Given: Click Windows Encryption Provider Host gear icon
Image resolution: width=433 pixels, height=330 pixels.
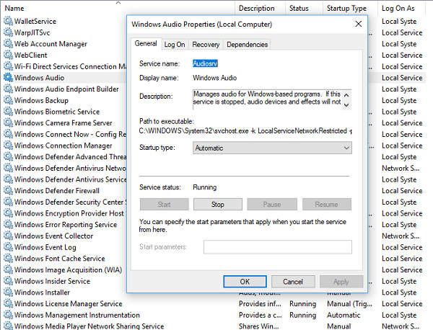Looking at the screenshot, I should pyautogui.click(x=8, y=213).
